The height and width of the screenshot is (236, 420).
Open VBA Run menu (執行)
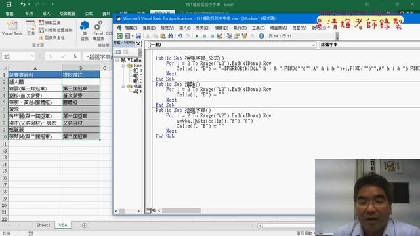click(x=240, y=28)
